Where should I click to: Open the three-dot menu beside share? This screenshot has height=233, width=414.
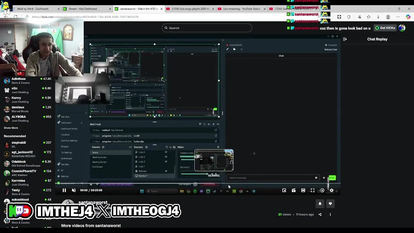(x=330, y=214)
